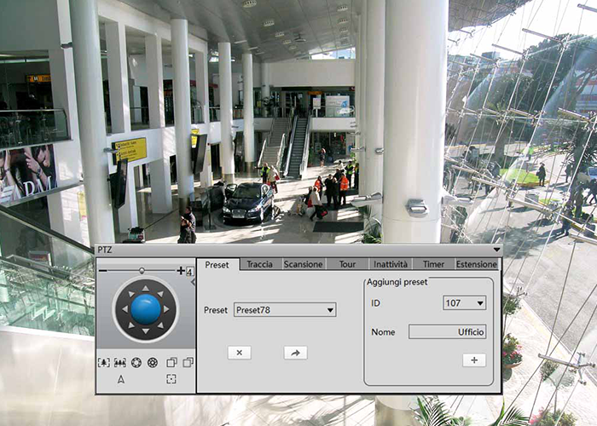Viewport: 597px width, 426px height.
Task: Click the first iris aperture icon
Action: (136, 362)
